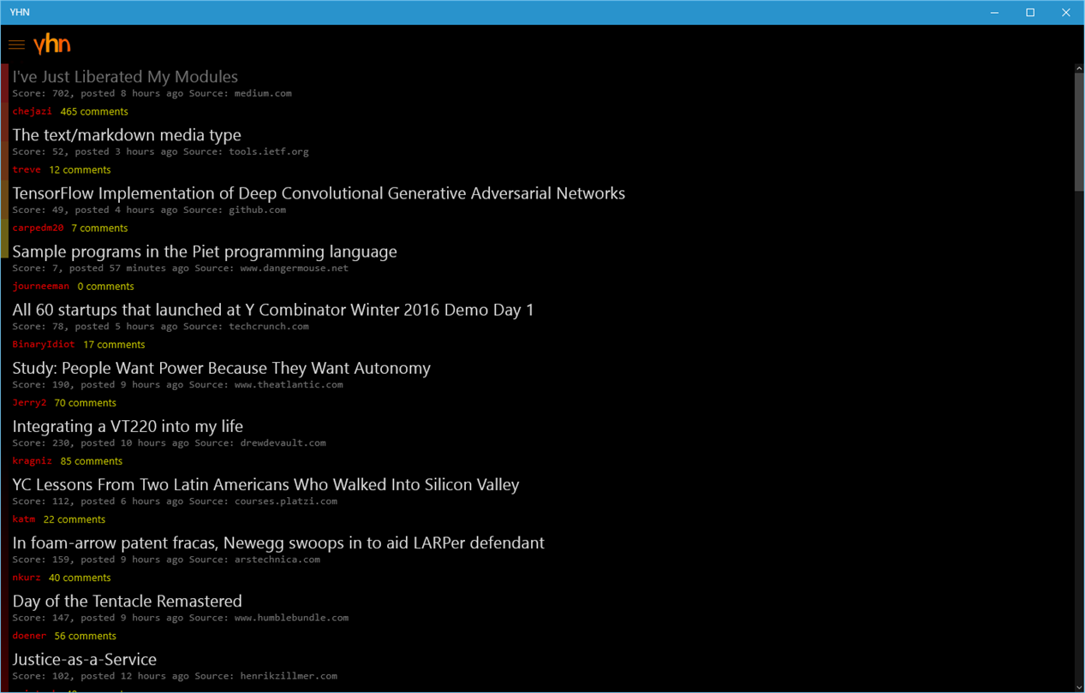This screenshot has width=1085, height=693.
Task: Open 7 comments by carpedm20's post
Action: coord(99,228)
